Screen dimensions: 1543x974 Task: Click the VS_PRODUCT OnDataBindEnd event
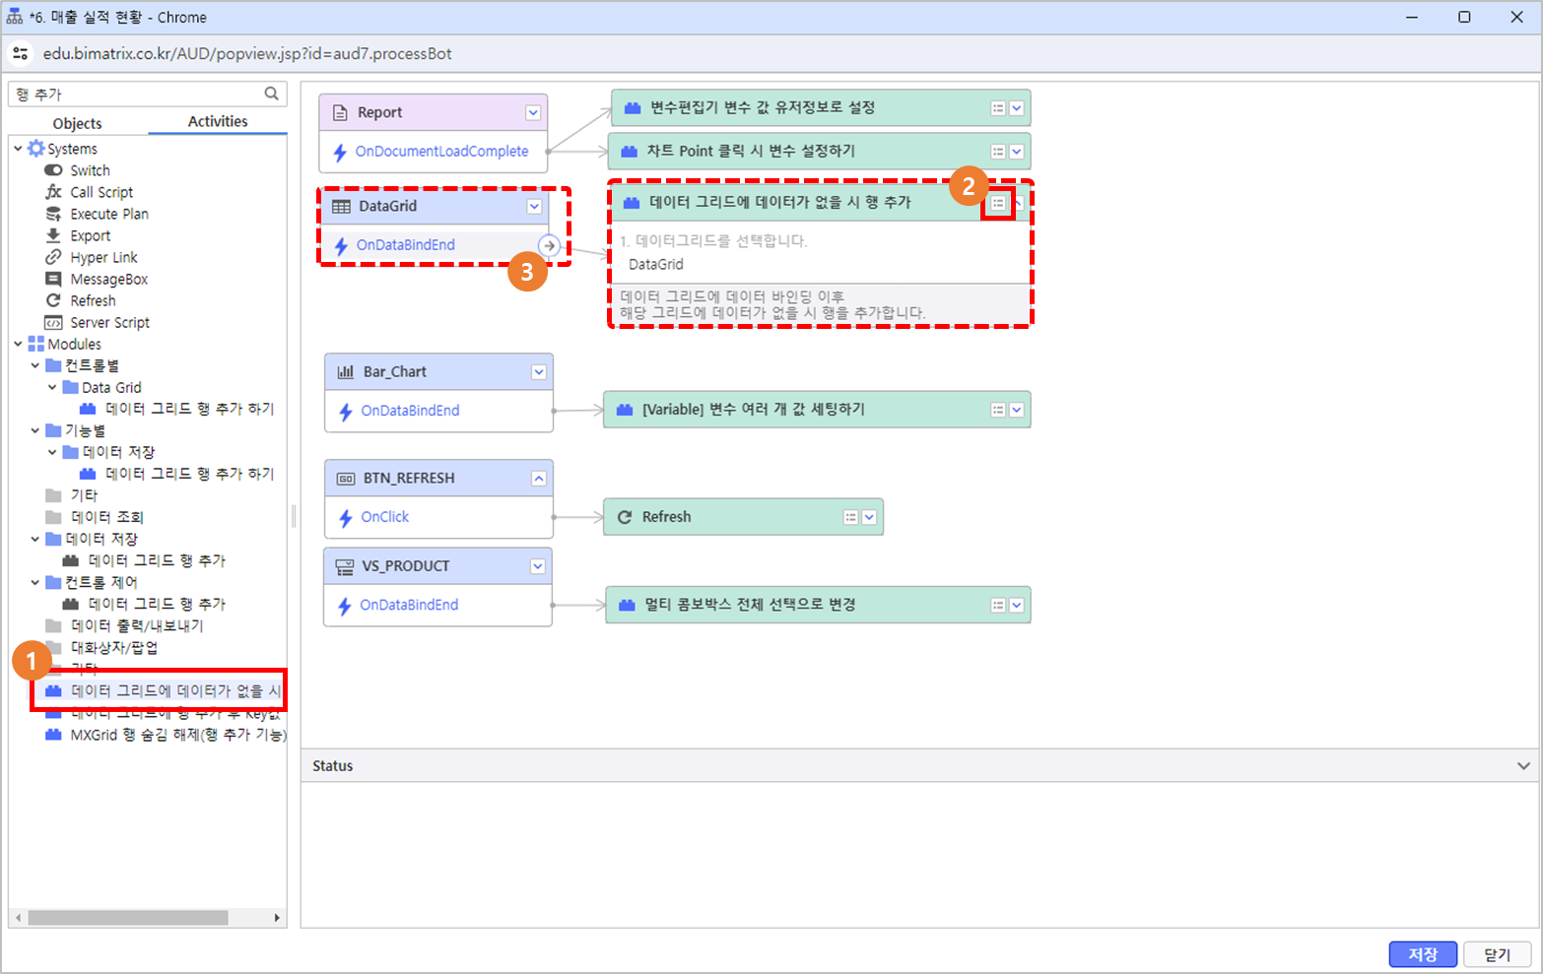[x=409, y=605]
